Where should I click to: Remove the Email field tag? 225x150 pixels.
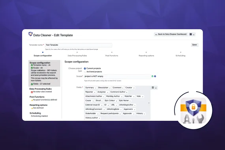click(102, 101)
